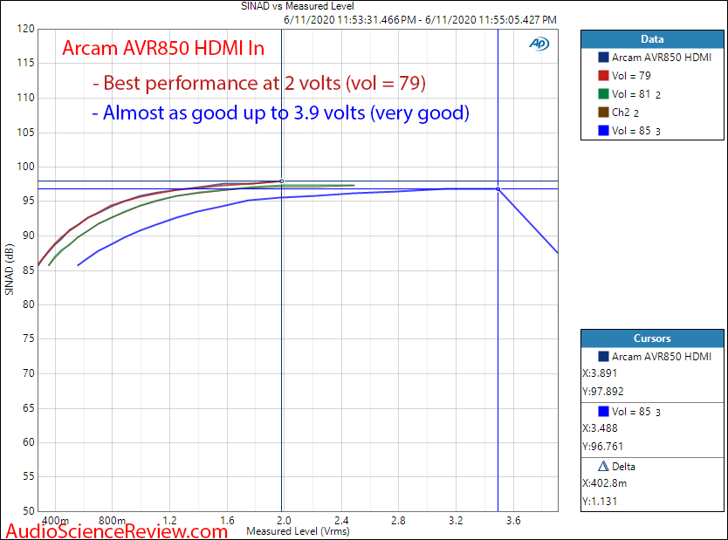This screenshot has width=728, height=540.
Task: Click the 'Arcam AVR850 HDMI In' annotation
Action: (x=163, y=48)
